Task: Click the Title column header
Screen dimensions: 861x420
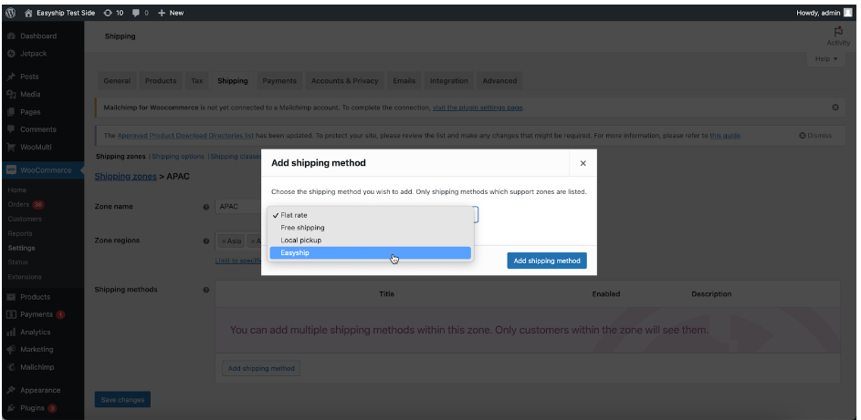Action: click(x=386, y=294)
